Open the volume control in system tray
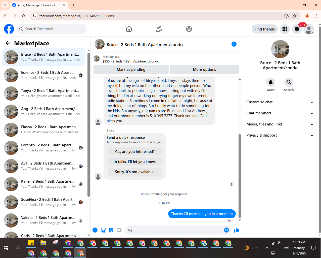Screen dimensions: 321x258 click(279, 243)
